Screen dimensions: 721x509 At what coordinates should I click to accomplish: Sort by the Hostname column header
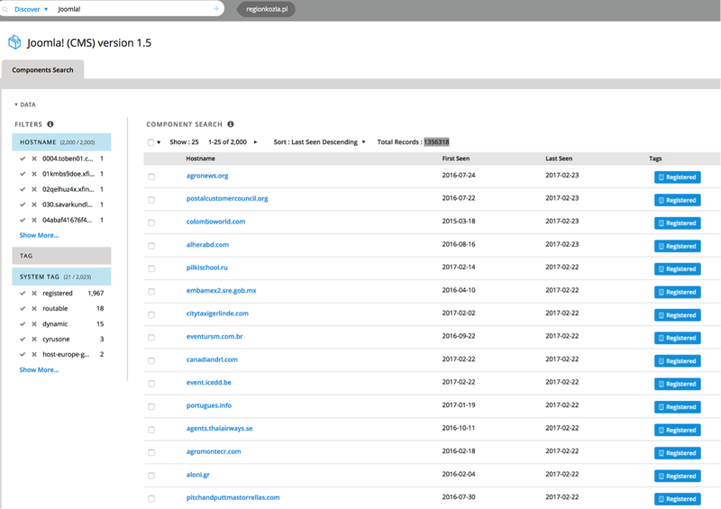200,159
